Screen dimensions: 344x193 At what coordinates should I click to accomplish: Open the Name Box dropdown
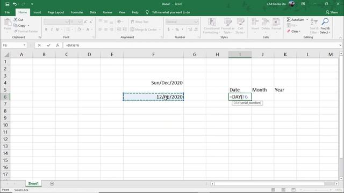[x=24, y=45]
